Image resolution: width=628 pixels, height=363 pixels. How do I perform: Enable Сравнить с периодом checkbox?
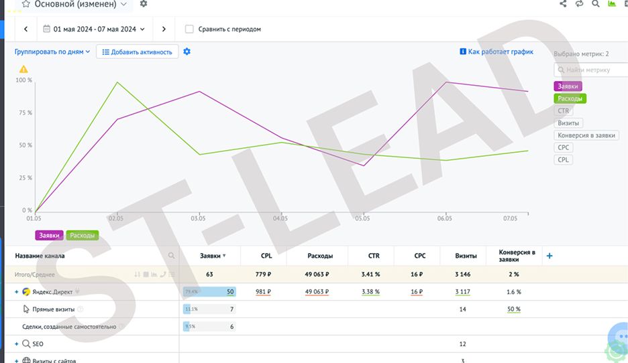tap(189, 29)
